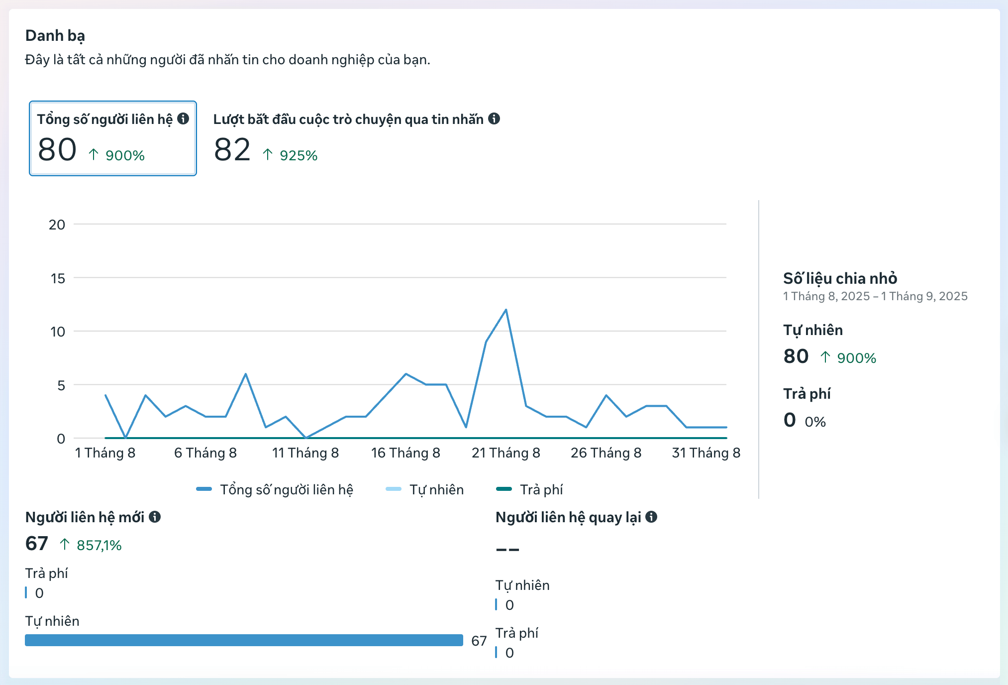Click the Trả phí 0 breakdown value
This screenshot has height=685, width=1008.
click(790, 420)
